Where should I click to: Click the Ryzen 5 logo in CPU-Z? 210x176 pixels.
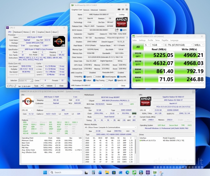pos(59,41)
